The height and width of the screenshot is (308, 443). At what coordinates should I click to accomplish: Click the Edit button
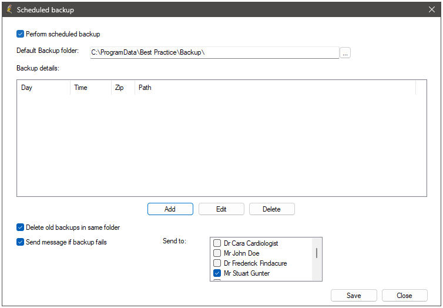pyautogui.click(x=221, y=209)
